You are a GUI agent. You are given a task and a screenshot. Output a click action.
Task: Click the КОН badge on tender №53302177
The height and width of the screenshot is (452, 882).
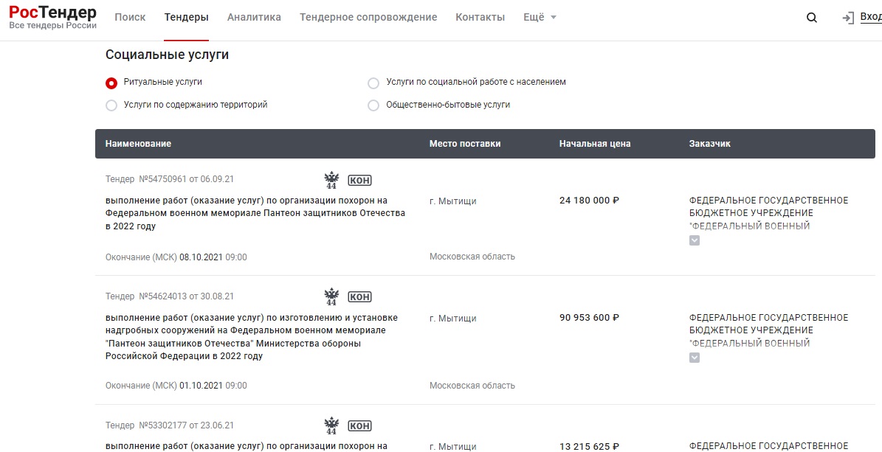(360, 425)
